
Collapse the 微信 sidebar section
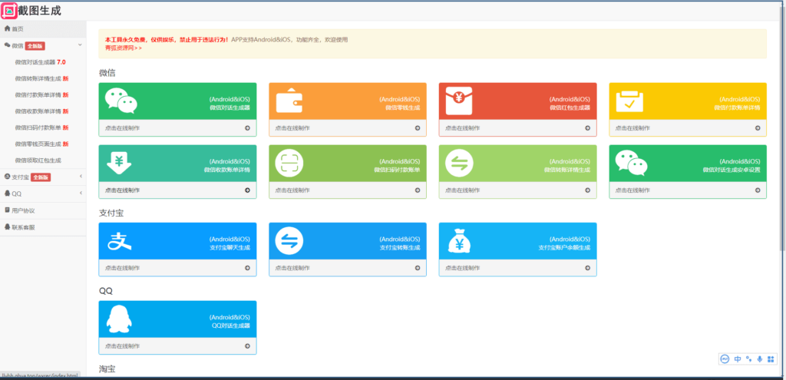click(x=80, y=45)
